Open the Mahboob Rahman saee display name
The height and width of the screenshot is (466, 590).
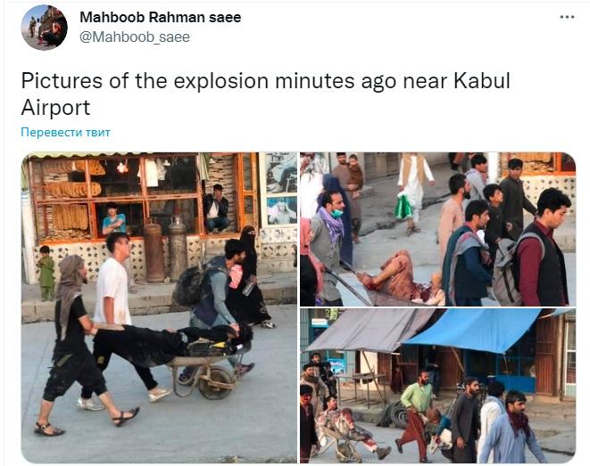click(161, 17)
